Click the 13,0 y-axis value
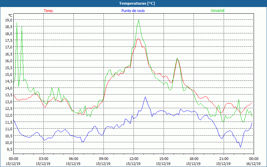This screenshot has height=167, width=267. point(9,102)
